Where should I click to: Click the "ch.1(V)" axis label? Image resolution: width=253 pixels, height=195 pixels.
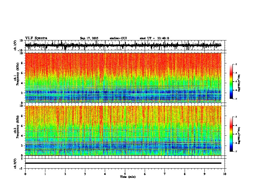(x=15, y=45)
